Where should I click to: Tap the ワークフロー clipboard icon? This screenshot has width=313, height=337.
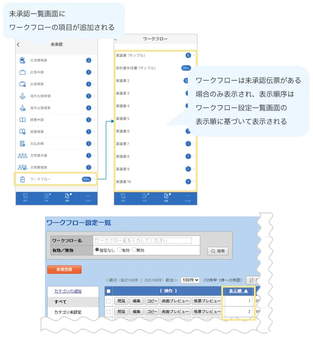[22, 179]
